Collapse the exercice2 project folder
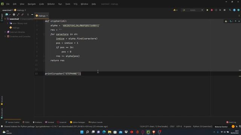241x135 pixels. [x=5, y=19]
